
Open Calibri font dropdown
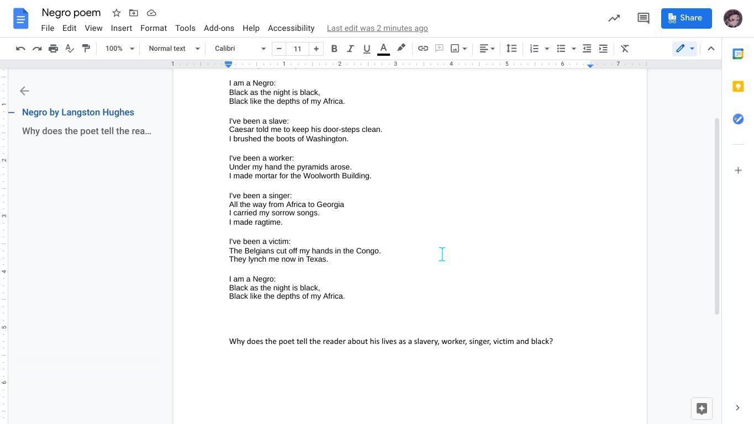[240, 49]
